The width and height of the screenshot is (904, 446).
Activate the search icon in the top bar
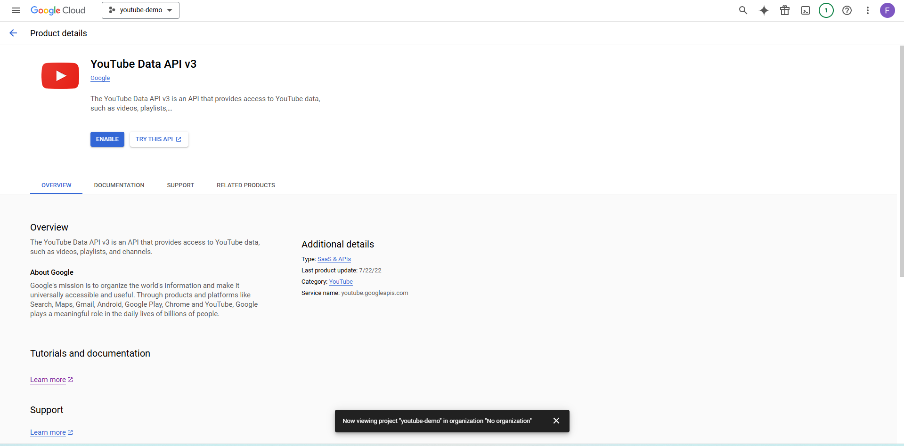pos(742,10)
